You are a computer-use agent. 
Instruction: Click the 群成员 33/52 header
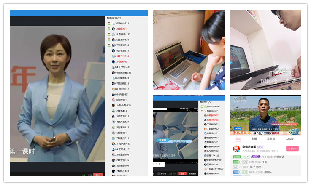(114, 19)
